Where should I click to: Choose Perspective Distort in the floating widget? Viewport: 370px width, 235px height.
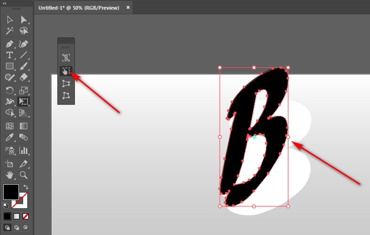pos(66,84)
